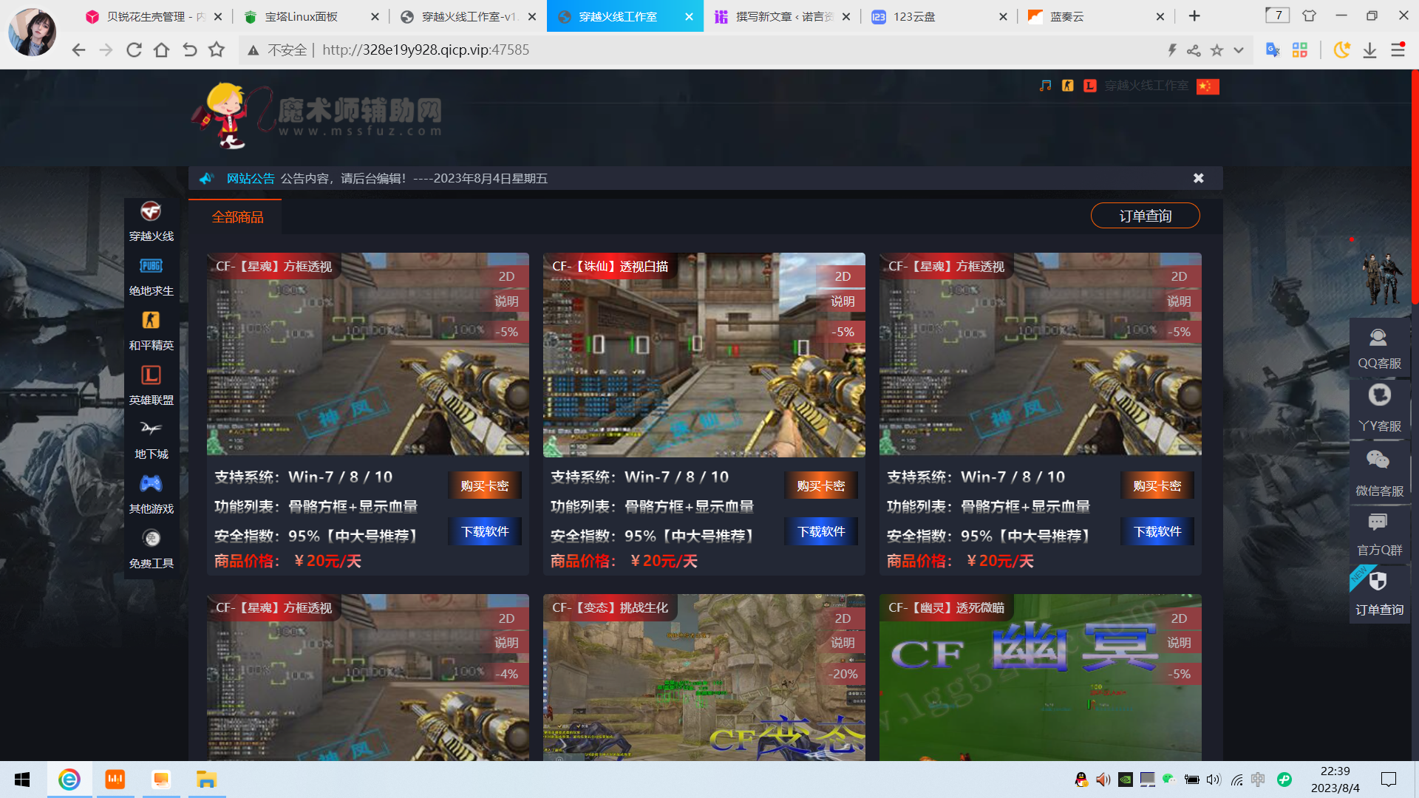Click the music note icon in header
The width and height of the screenshot is (1419, 798).
click(1045, 86)
